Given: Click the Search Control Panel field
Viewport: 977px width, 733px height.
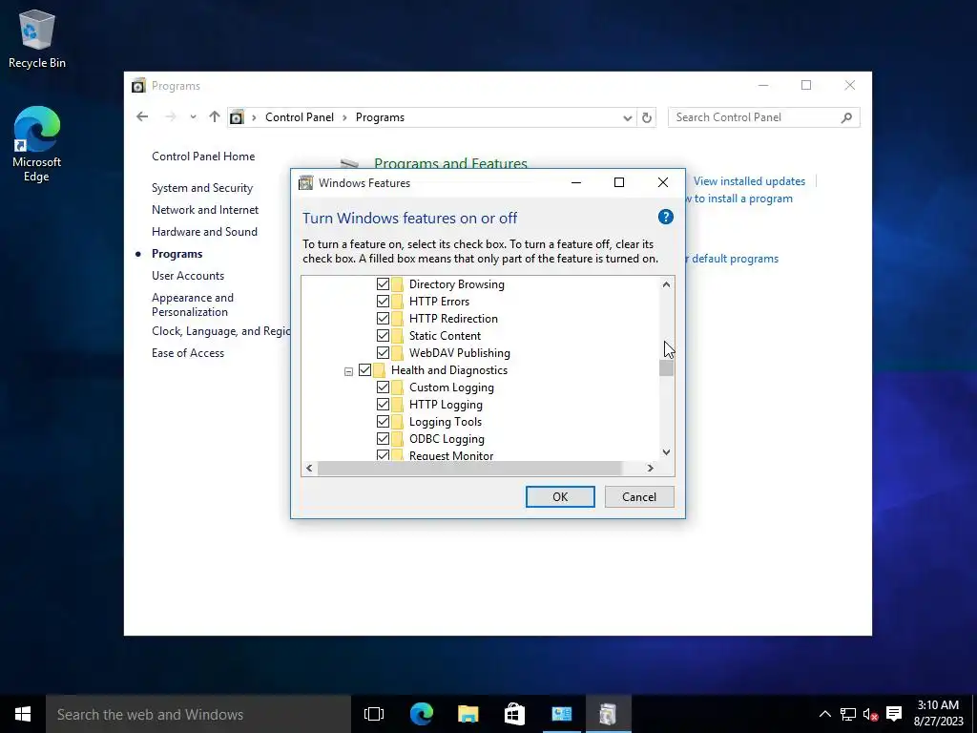Looking at the screenshot, I should click(764, 117).
